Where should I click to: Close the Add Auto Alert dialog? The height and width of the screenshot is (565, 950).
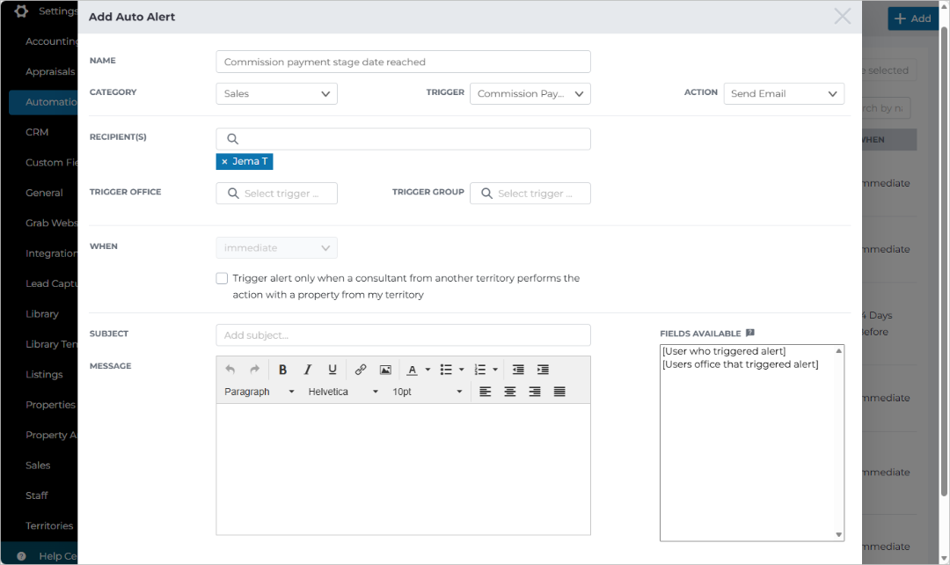842,17
